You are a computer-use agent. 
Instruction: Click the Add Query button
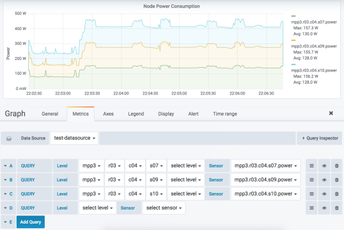[x=31, y=222]
